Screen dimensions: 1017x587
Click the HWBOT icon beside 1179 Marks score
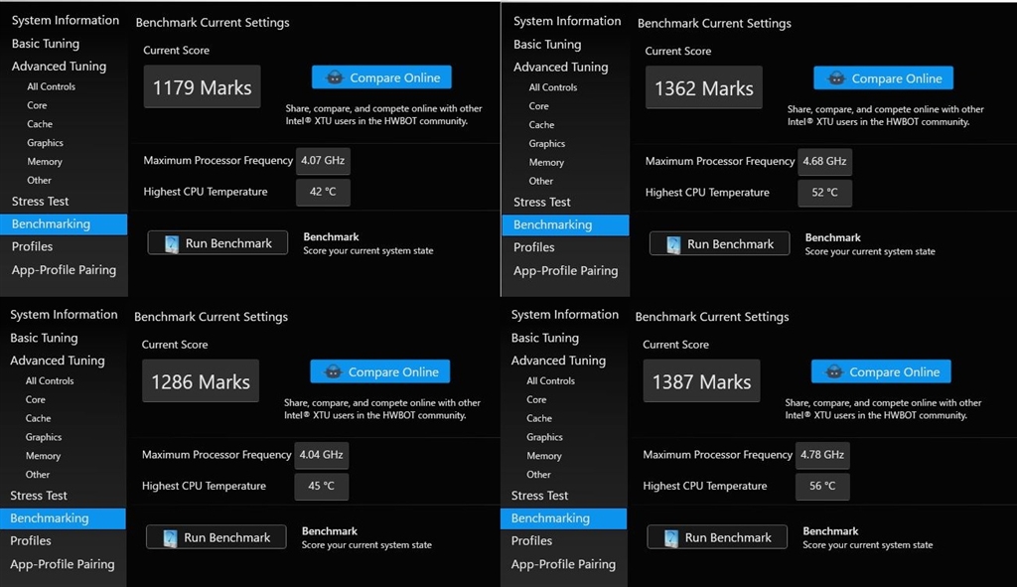click(334, 77)
